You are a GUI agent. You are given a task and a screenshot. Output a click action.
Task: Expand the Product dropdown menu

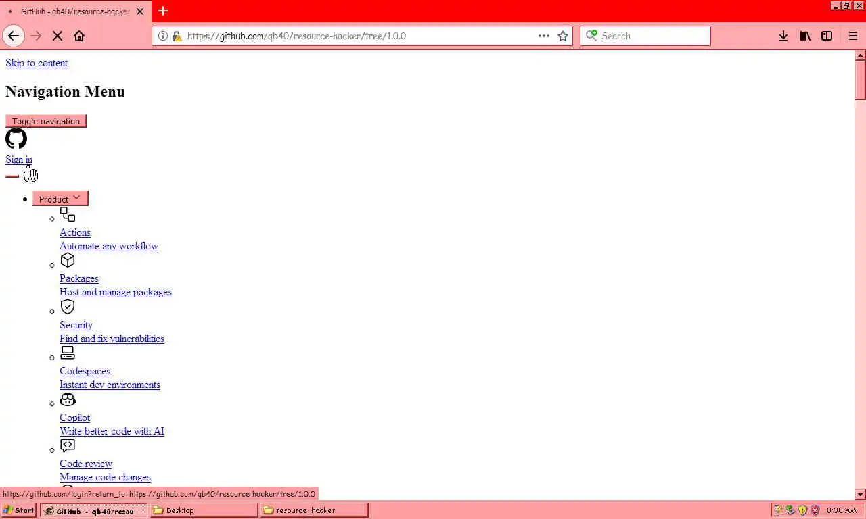tap(60, 199)
